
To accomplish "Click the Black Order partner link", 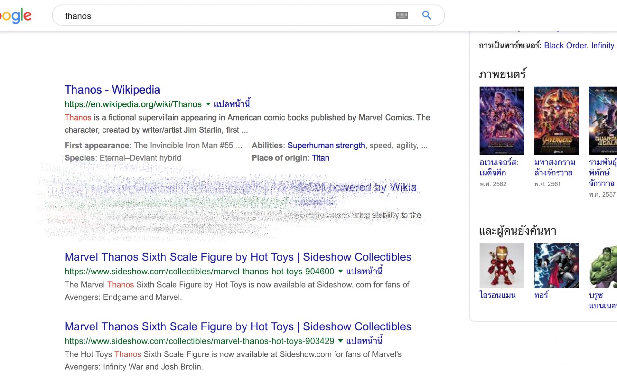I will pos(565,45).
